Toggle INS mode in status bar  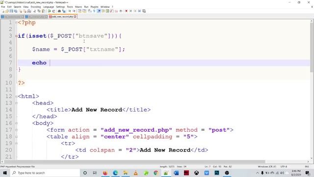point(307,167)
